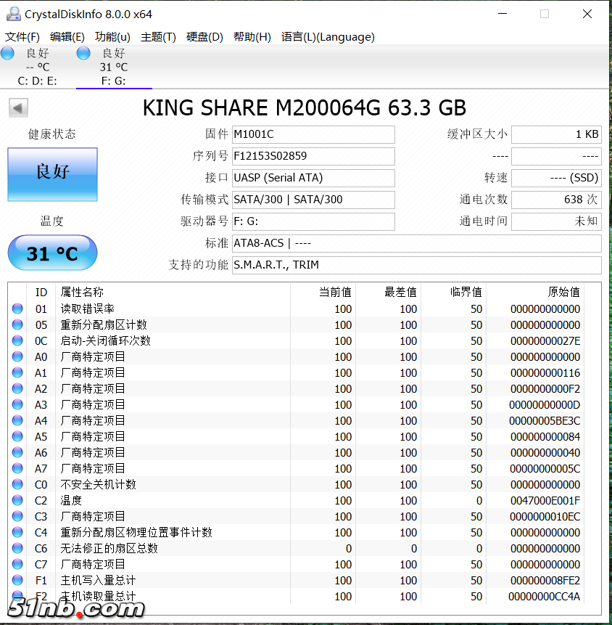Click the indicator beside 无法修正的扇区总数
612x625 pixels.
(x=16, y=548)
